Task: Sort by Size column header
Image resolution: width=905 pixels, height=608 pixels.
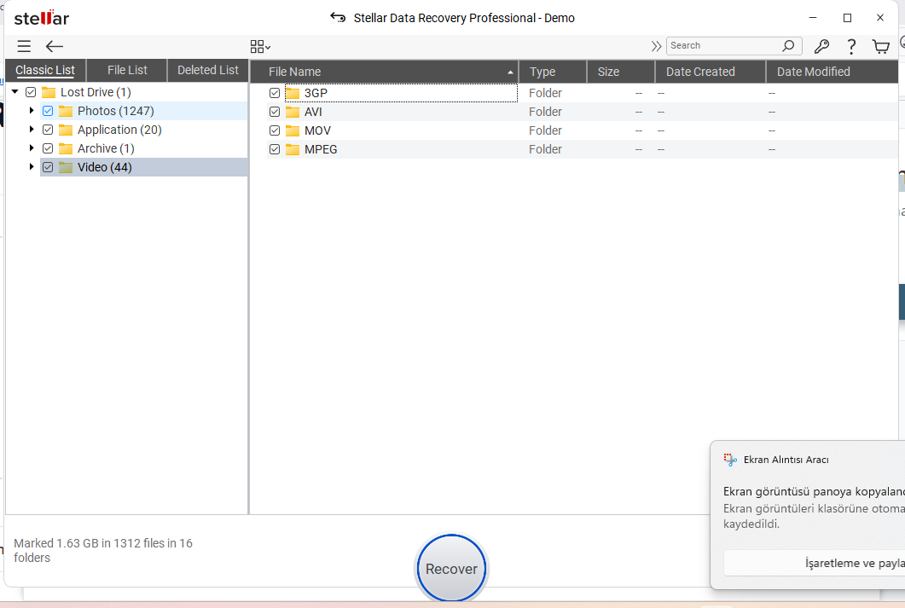Action: [x=620, y=72]
